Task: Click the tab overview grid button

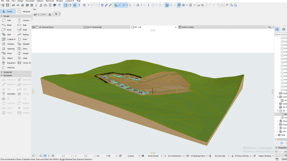Action: point(34,27)
